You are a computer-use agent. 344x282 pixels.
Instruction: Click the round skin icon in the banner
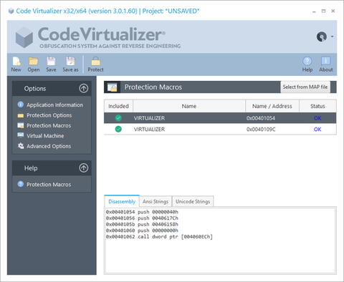(x=322, y=37)
